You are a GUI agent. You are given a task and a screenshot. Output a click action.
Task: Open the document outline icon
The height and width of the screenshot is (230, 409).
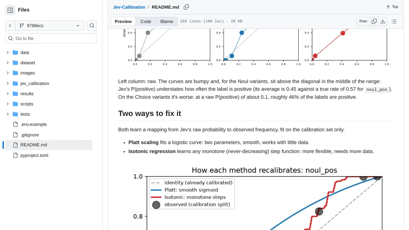[x=394, y=21]
